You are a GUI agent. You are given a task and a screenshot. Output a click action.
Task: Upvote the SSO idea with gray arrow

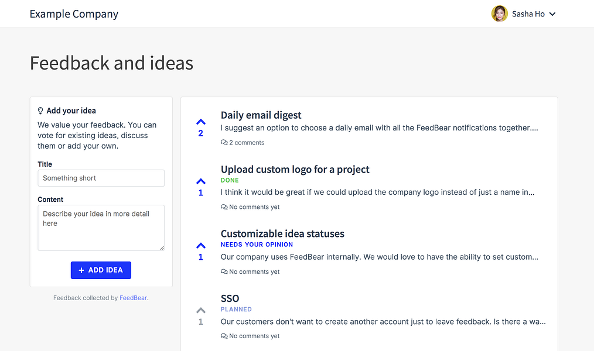click(x=201, y=311)
